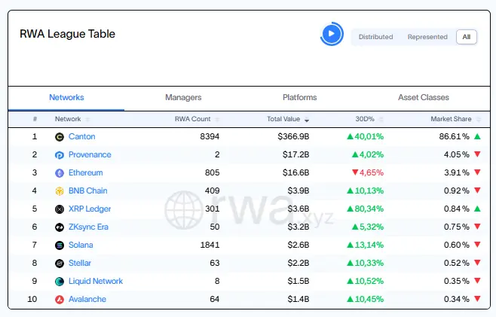The image size is (496, 317).
Task: Click the Solana logo icon
Action: coord(60,245)
